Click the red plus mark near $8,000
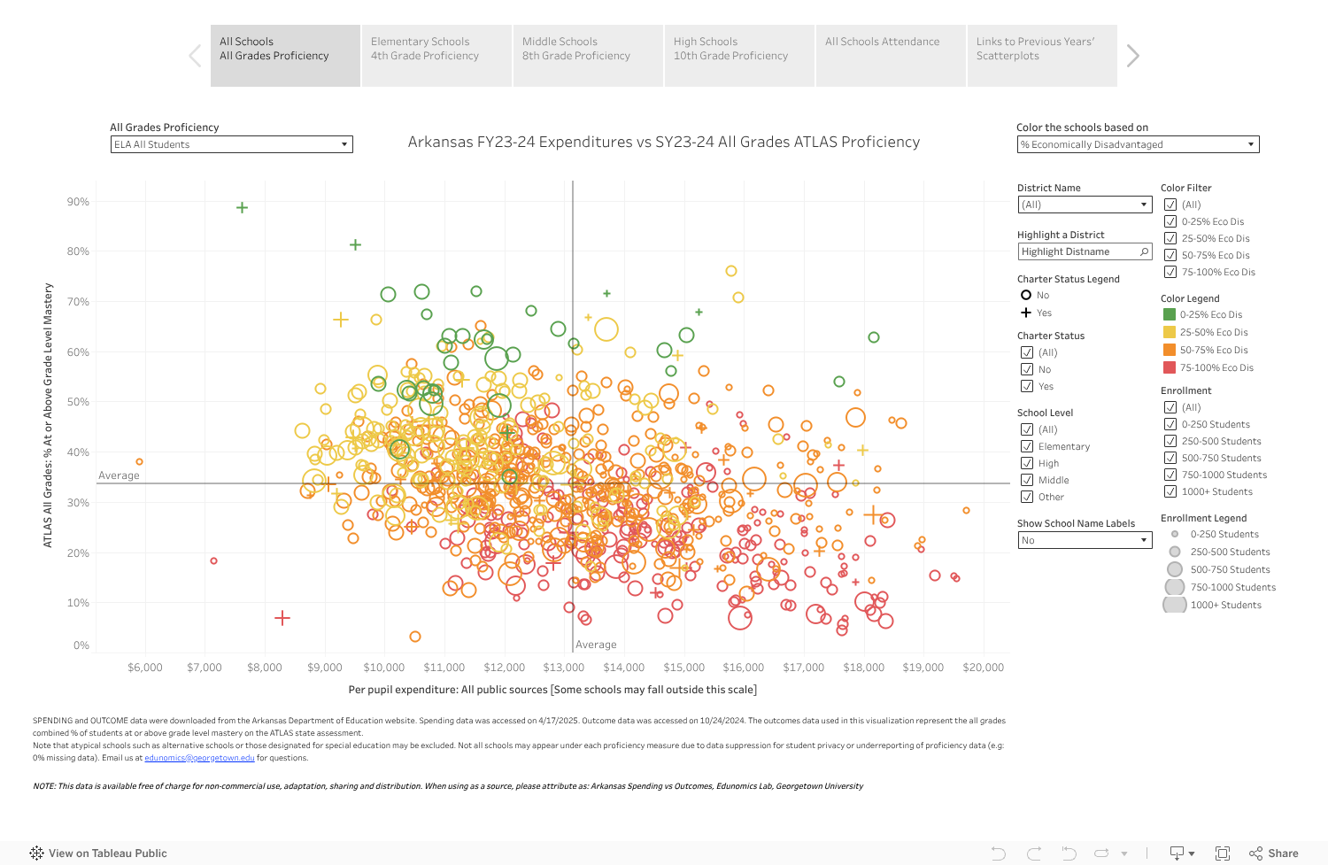Viewport: 1328px width, 865px height. pos(282,618)
